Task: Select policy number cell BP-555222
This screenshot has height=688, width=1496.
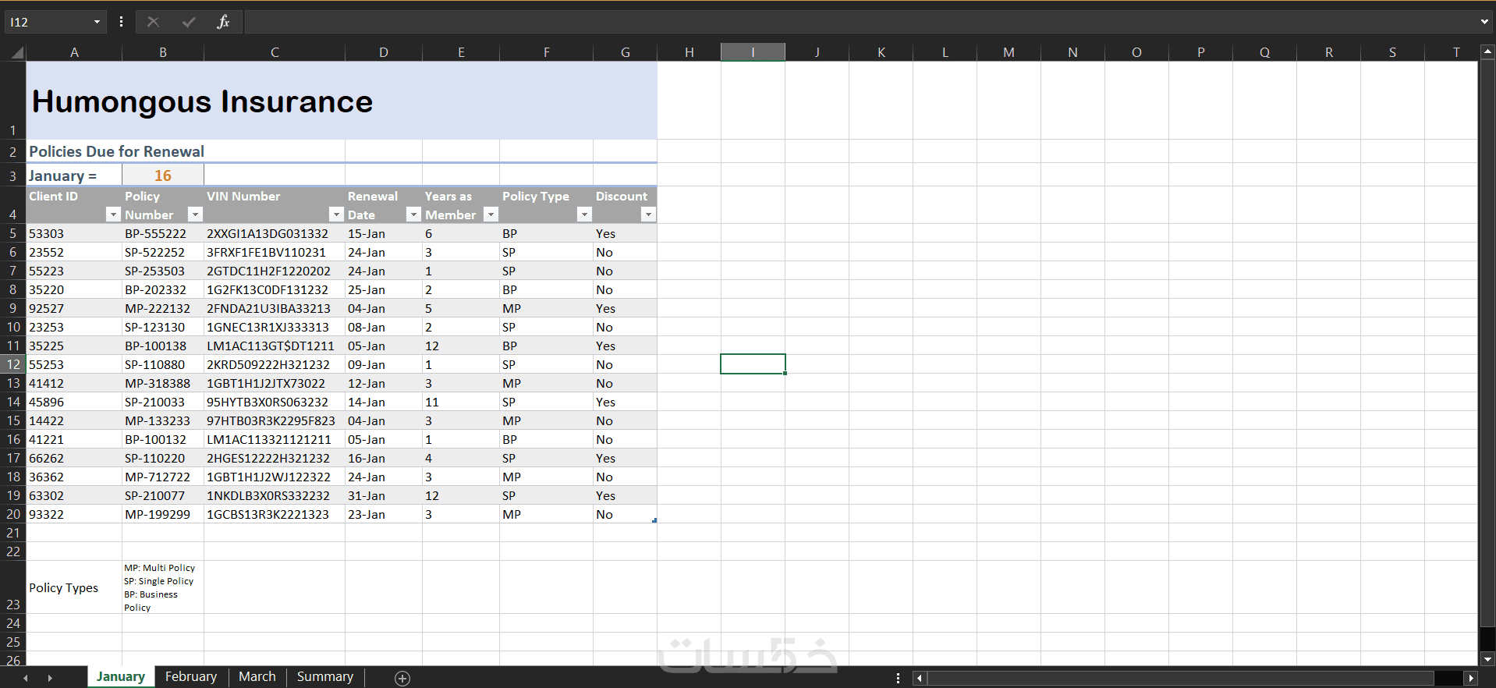Action: pos(163,233)
